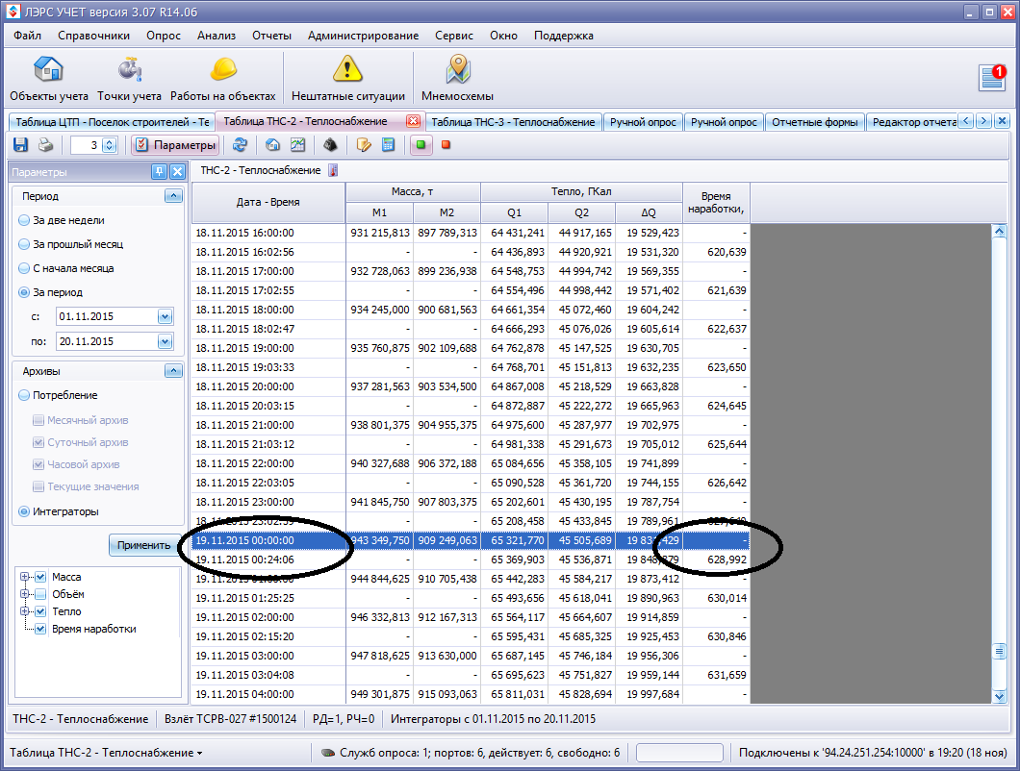This screenshot has height=771, width=1020.
Task: Click the black weight icon in the toolbar
Action: (330, 145)
